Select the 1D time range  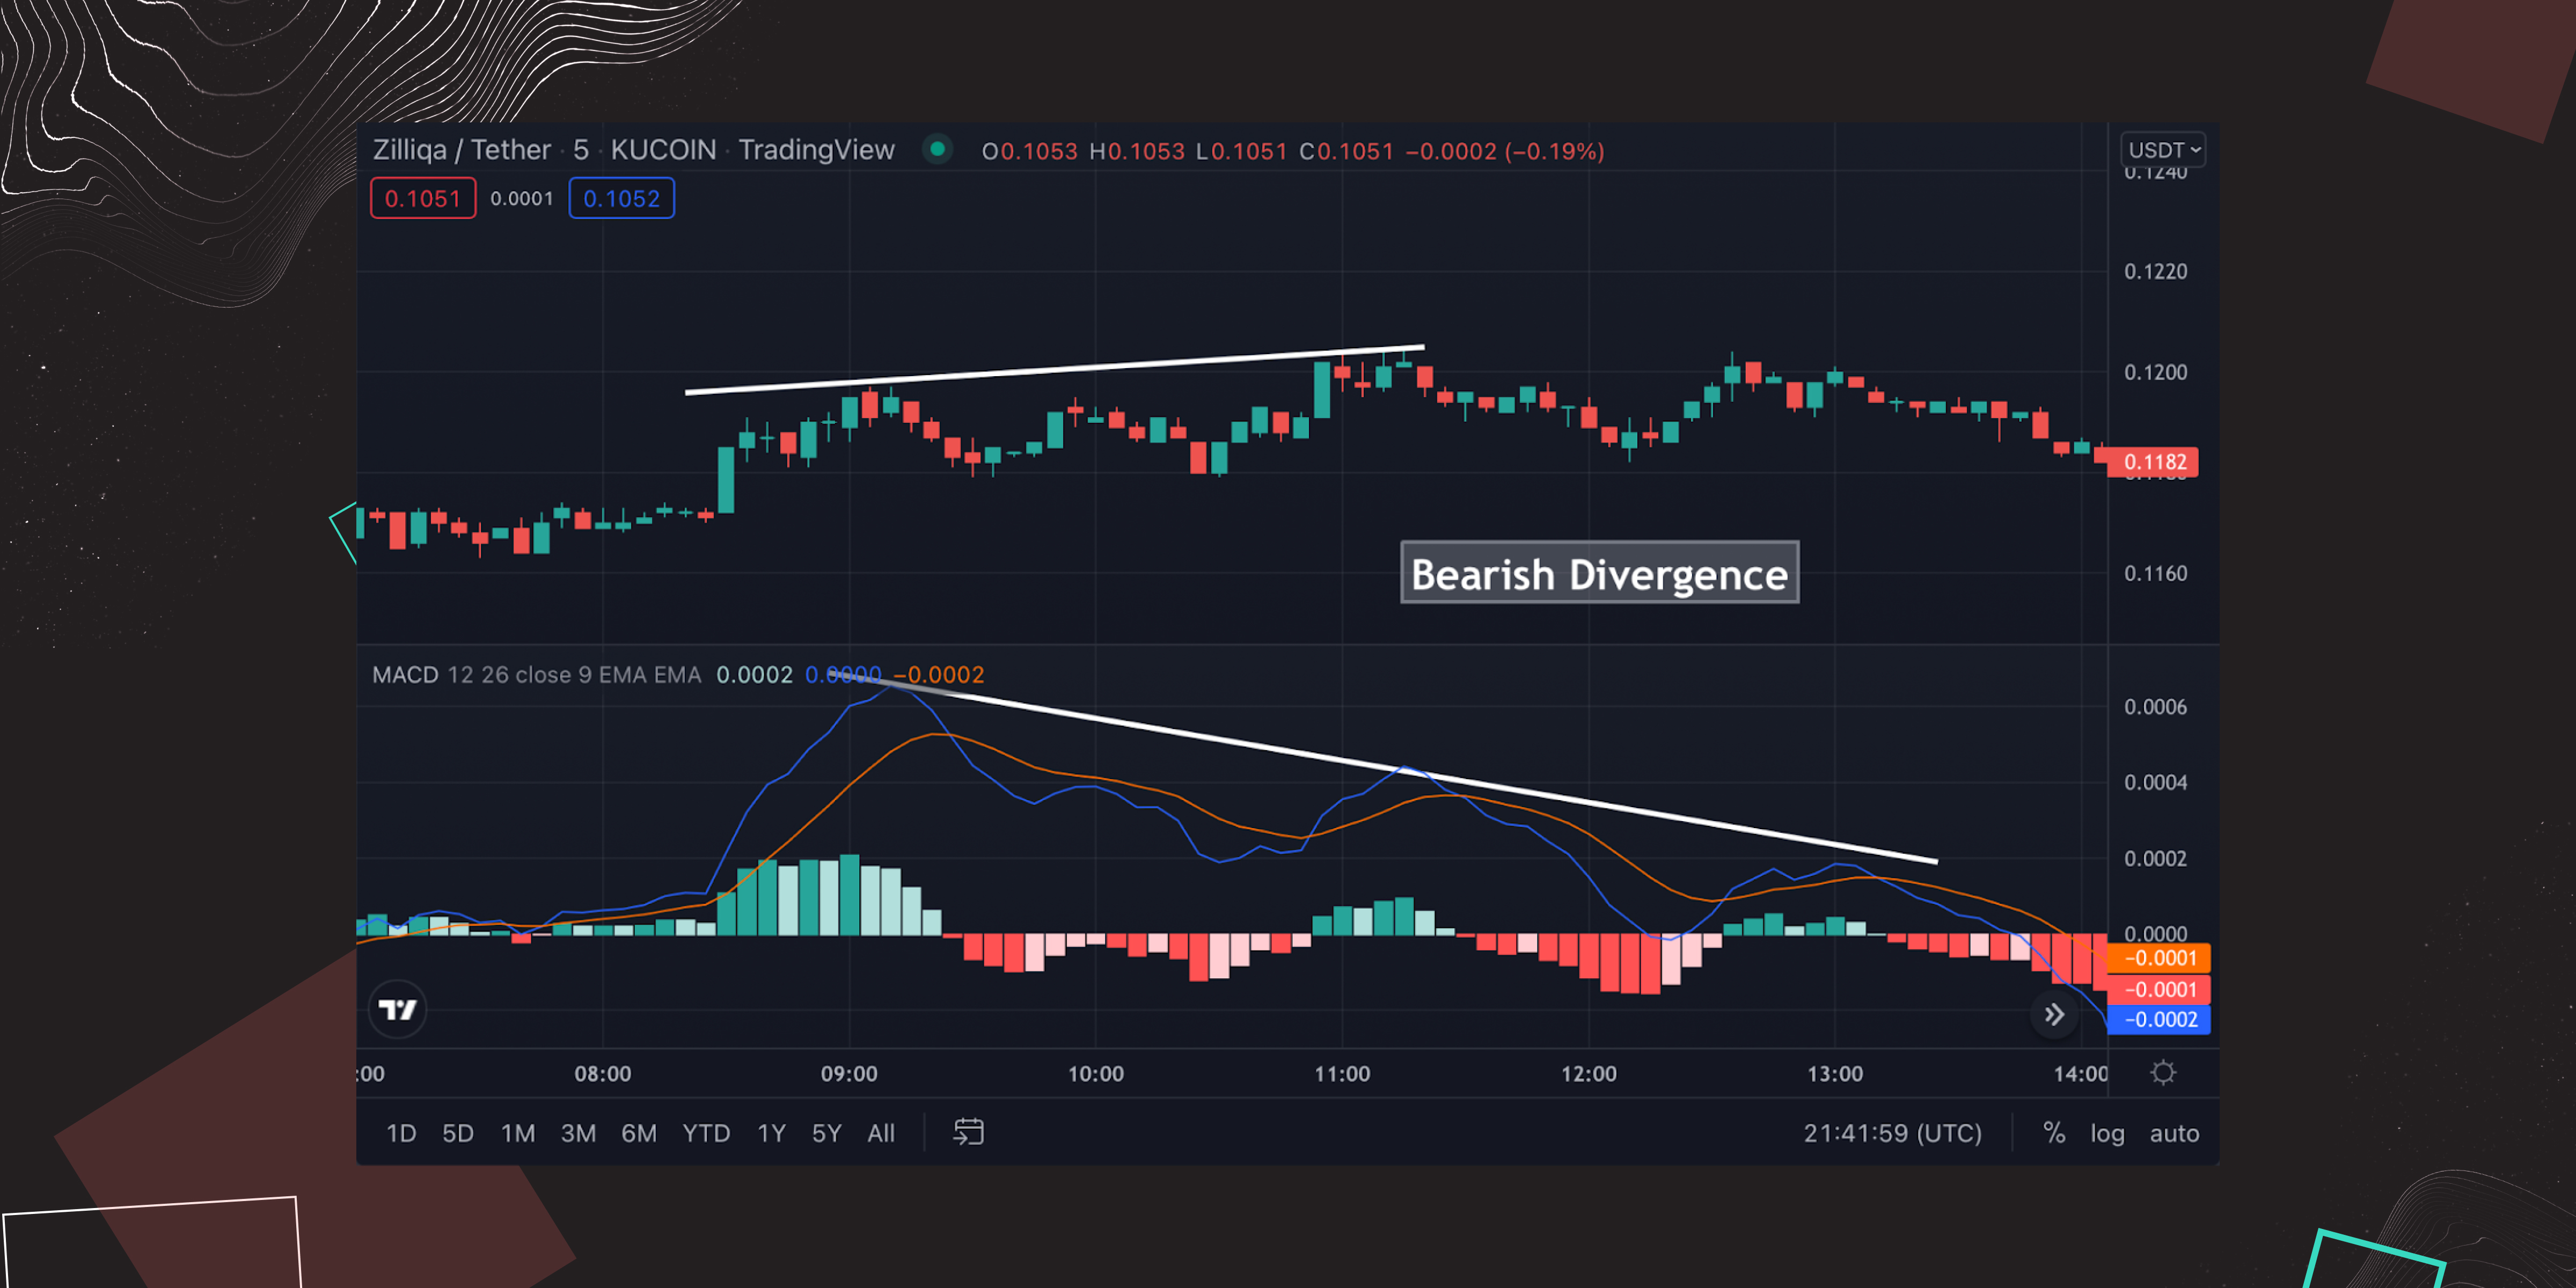(401, 1133)
